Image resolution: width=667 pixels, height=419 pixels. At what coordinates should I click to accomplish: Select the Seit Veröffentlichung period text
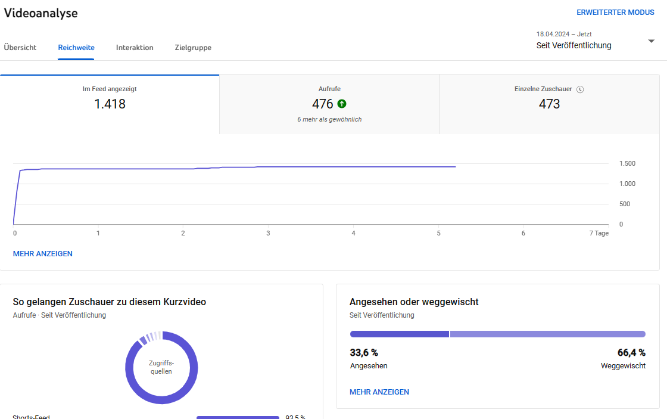[x=574, y=45]
